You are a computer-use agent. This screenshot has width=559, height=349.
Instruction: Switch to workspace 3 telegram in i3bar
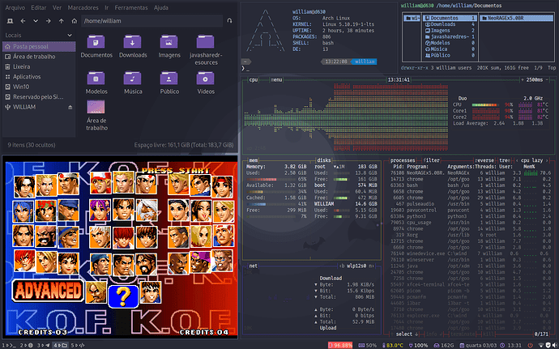pyautogui.click(x=44, y=345)
